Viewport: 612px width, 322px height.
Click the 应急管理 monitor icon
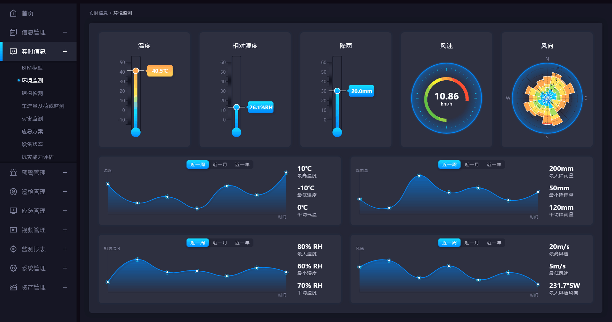pos(13,211)
